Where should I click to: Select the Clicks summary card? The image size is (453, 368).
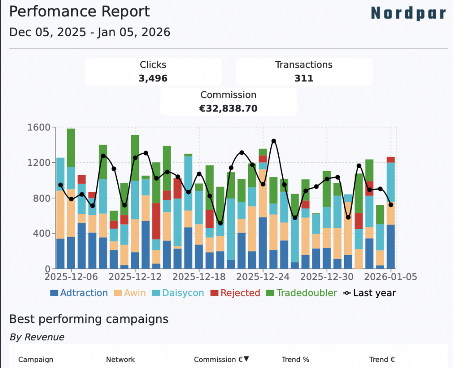coord(153,71)
